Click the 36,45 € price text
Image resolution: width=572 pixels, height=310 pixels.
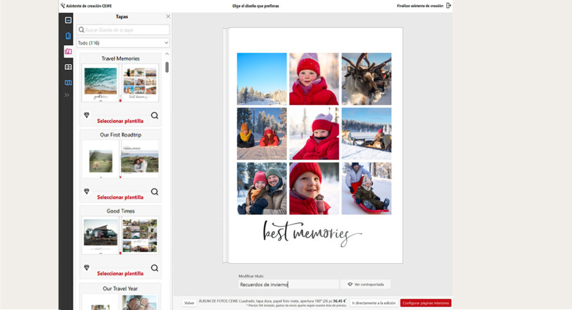(x=339, y=301)
